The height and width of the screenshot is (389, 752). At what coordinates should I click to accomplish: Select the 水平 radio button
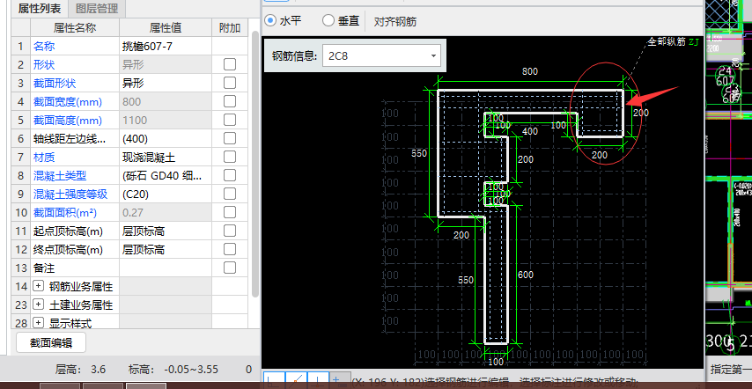tap(271, 20)
